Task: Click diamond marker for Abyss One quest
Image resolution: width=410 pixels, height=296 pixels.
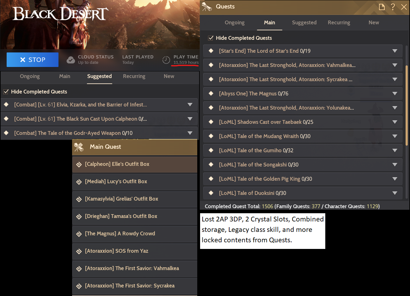Action: point(211,94)
